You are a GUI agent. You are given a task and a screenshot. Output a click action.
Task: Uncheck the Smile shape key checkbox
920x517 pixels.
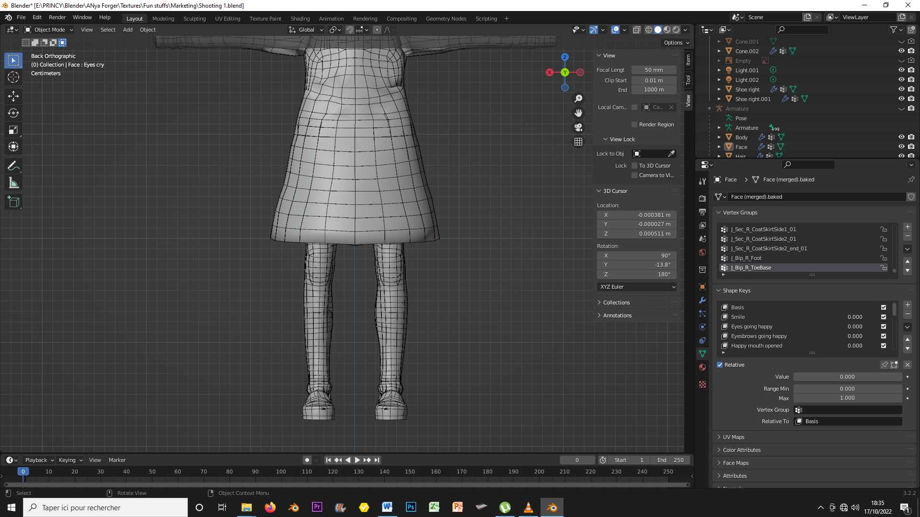[x=884, y=317]
